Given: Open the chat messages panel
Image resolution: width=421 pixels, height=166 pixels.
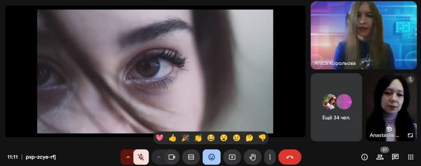Looking at the screenshot, I should click(x=395, y=157).
